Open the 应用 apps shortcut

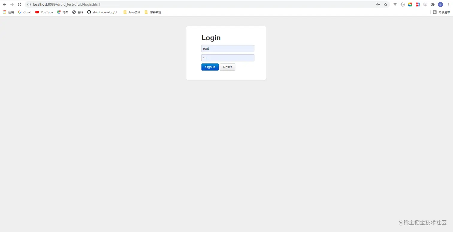pyautogui.click(x=8, y=12)
